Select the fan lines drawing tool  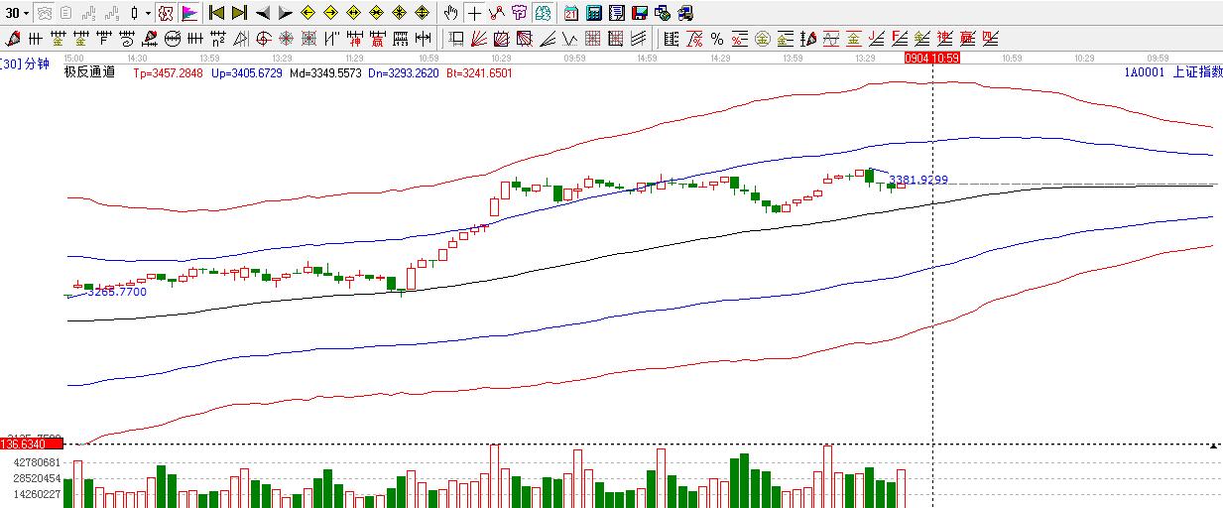click(x=478, y=39)
